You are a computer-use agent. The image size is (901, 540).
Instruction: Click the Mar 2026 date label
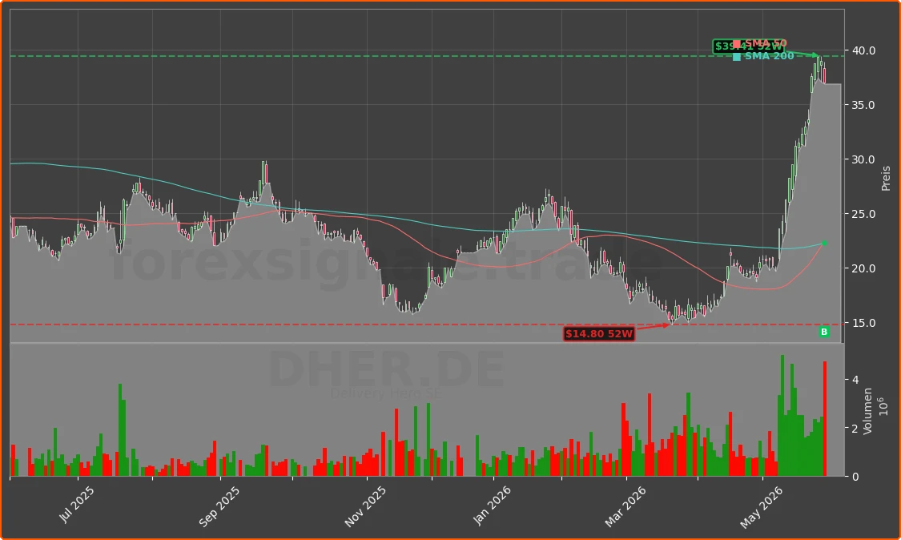point(625,506)
